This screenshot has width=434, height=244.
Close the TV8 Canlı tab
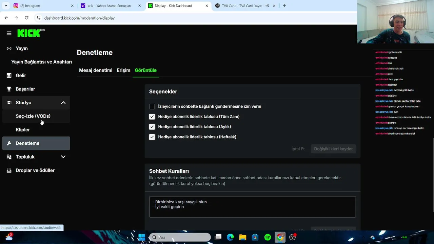pos(274,6)
